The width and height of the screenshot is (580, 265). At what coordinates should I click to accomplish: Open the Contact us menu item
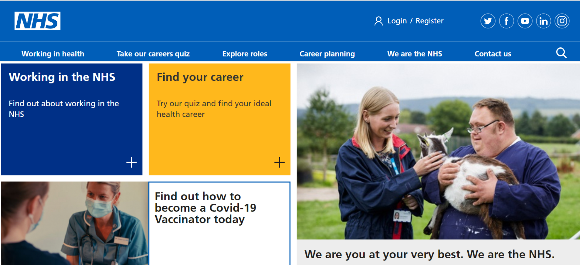coord(493,54)
